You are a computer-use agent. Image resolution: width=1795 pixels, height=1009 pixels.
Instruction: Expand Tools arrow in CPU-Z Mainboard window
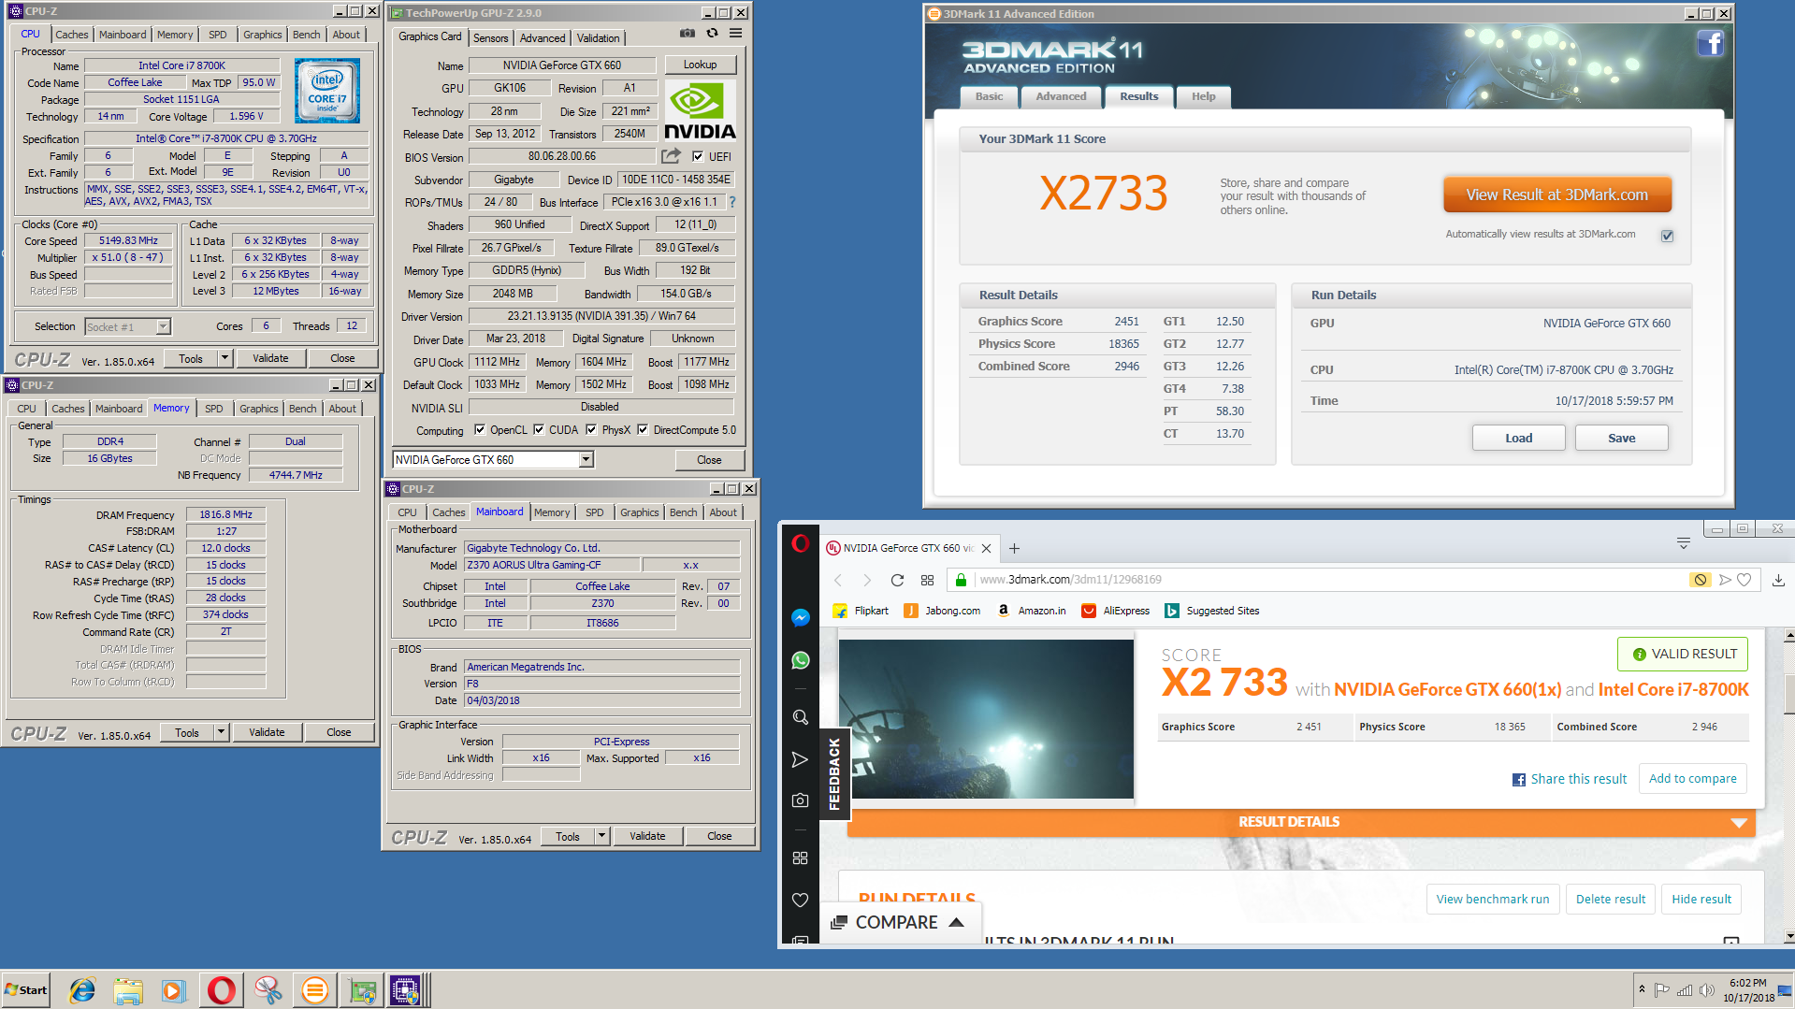pyautogui.click(x=602, y=836)
